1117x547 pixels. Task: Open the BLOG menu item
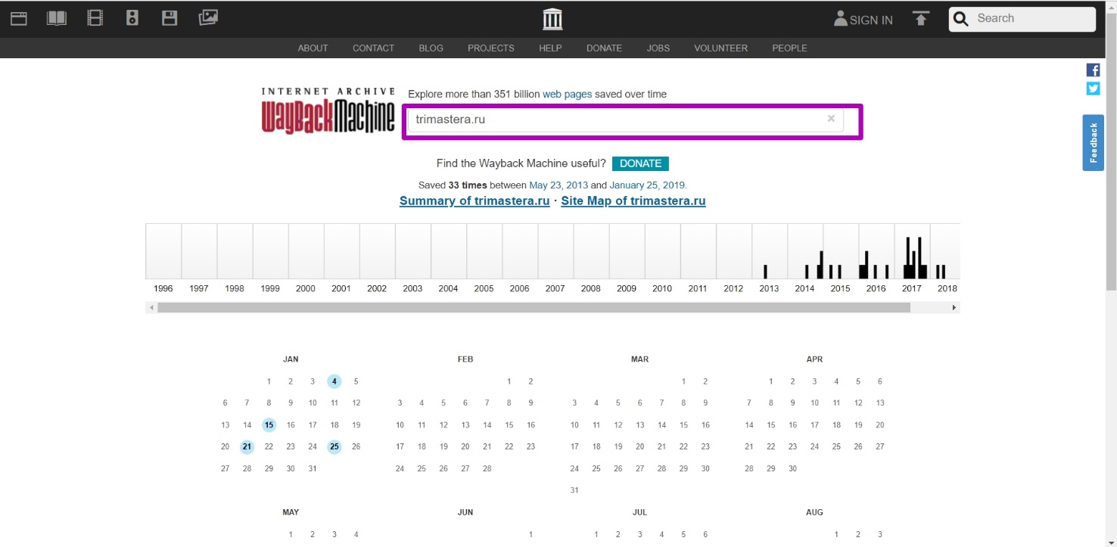point(431,48)
